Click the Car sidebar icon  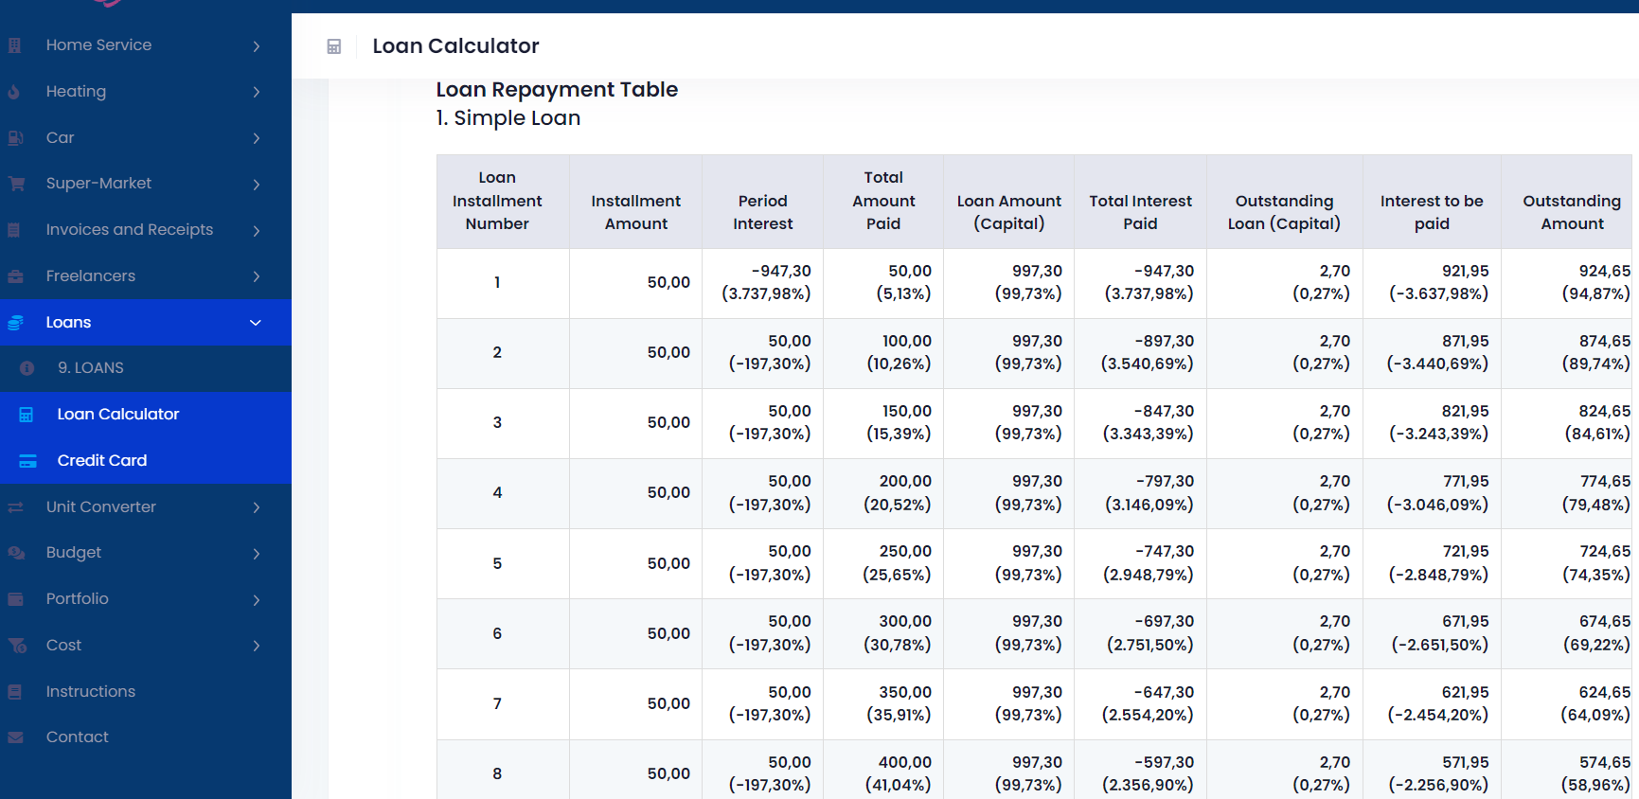coord(15,138)
